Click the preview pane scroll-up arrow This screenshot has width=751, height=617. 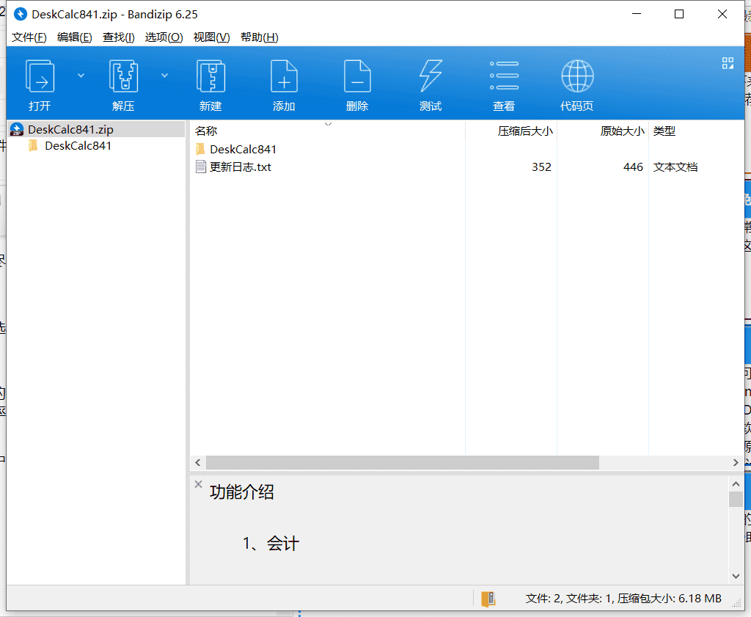[x=736, y=483]
